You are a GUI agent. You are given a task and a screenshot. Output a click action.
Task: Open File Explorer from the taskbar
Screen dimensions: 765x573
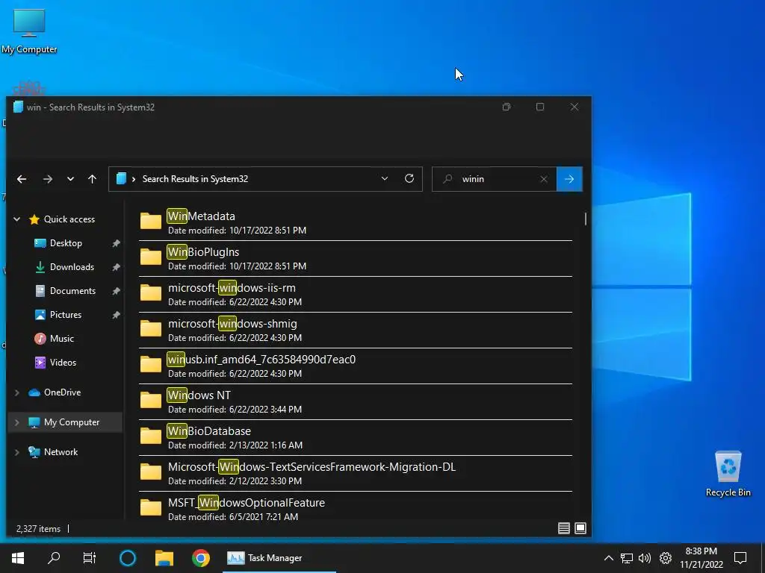[x=164, y=558]
